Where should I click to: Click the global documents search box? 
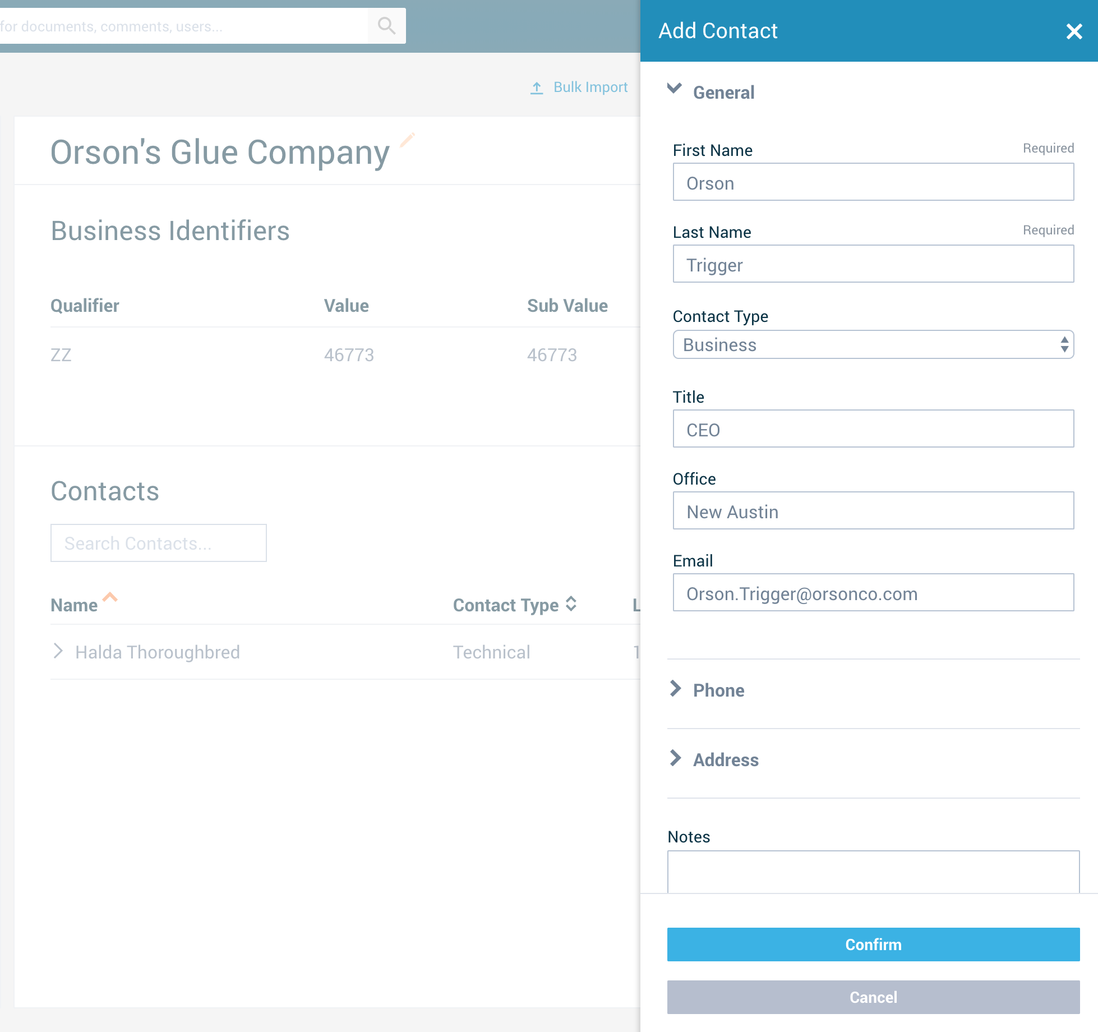pos(184,26)
